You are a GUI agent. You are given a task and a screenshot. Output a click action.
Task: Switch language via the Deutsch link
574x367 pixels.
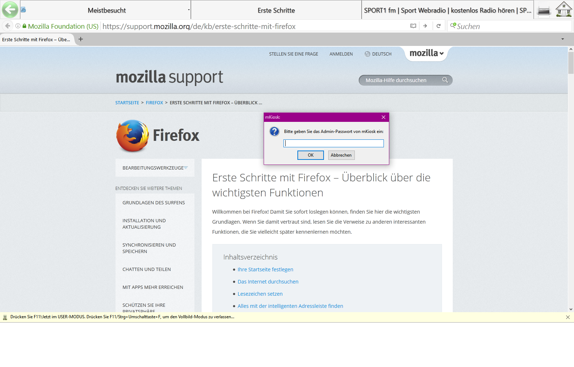tap(382, 54)
